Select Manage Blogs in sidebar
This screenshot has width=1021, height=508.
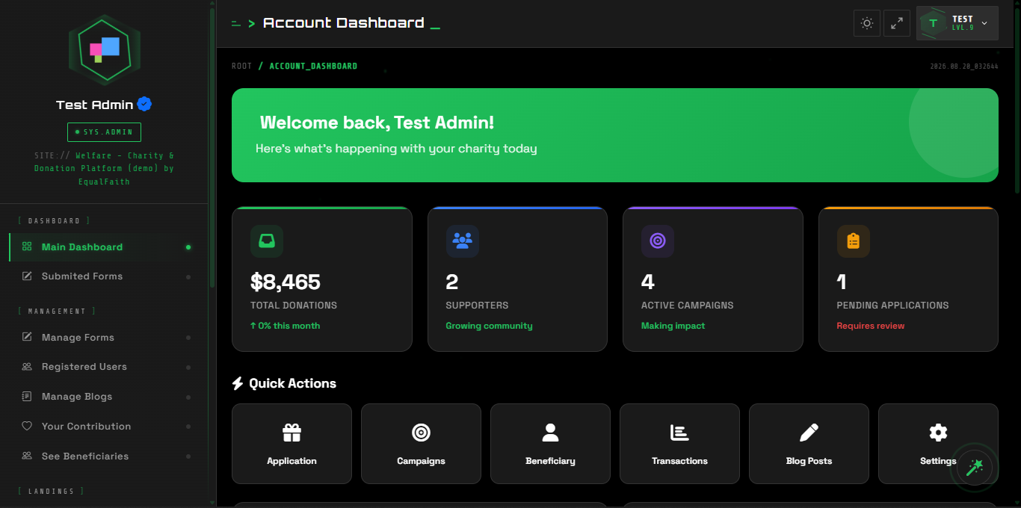coord(104,397)
